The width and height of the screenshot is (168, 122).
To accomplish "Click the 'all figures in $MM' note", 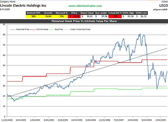I will coord(160,9).
